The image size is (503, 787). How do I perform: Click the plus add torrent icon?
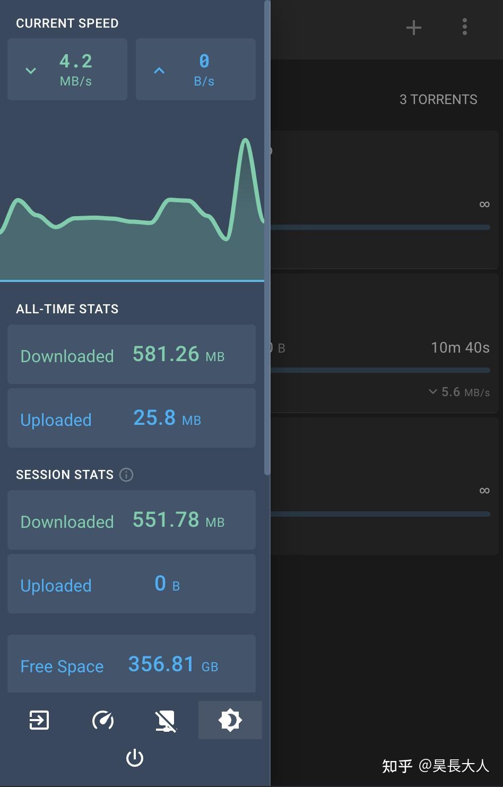(414, 28)
